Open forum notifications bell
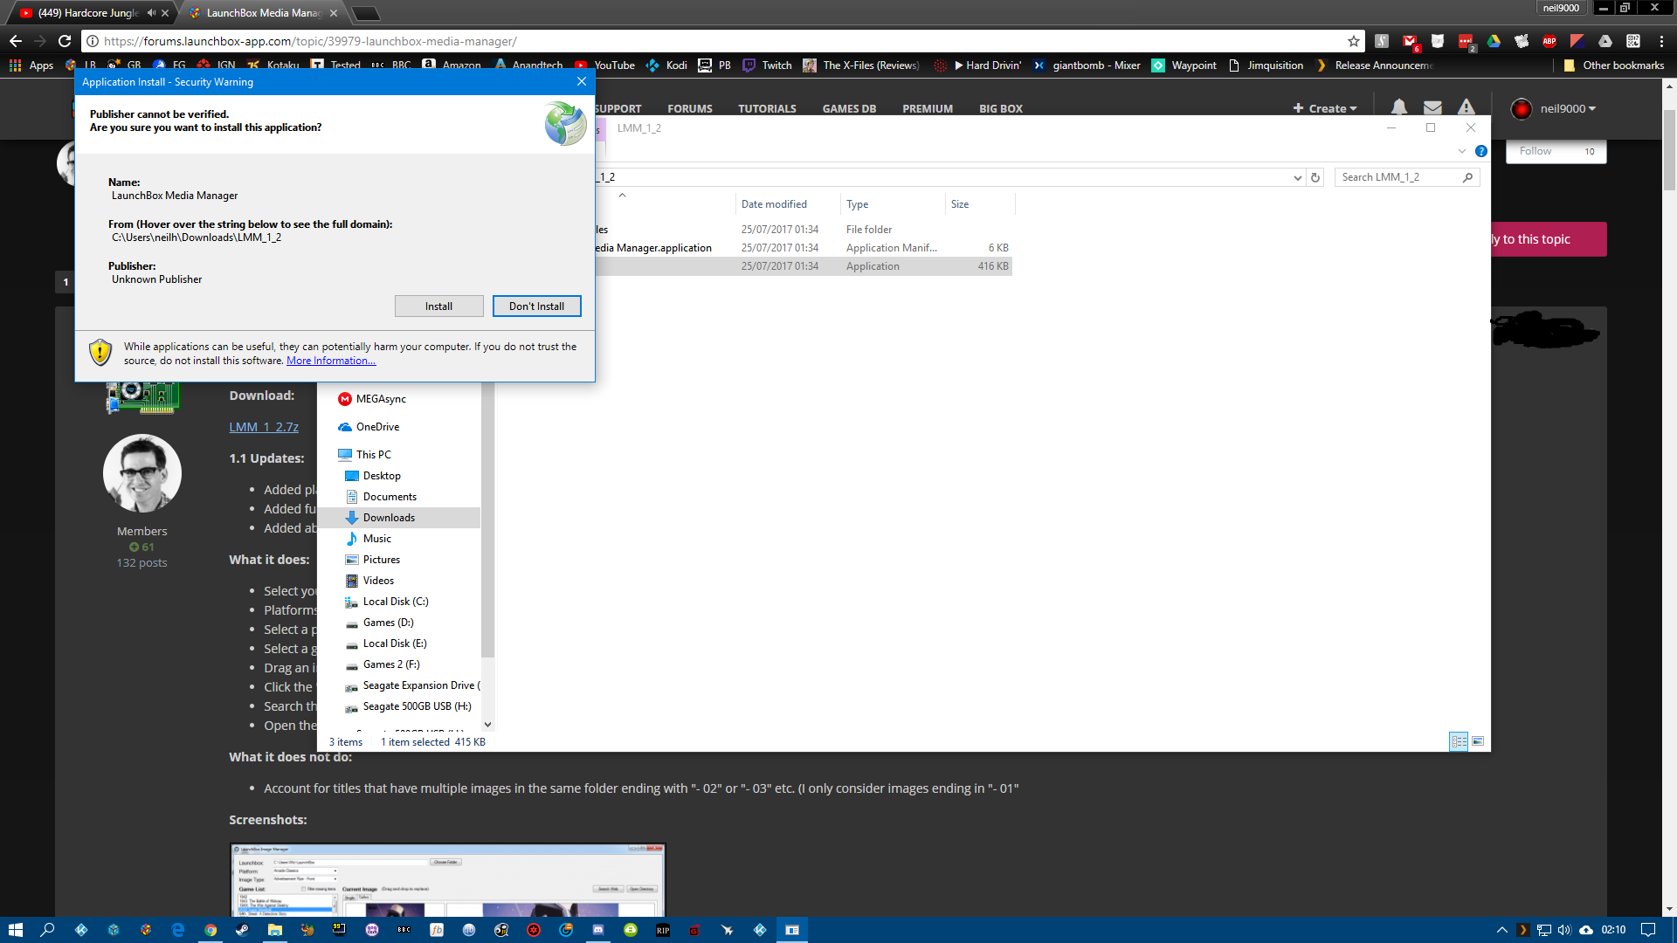The width and height of the screenshot is (1677, 943). tap(1399, 107)
